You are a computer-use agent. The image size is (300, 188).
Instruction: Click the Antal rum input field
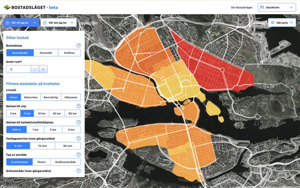click(x=18, y=69)
